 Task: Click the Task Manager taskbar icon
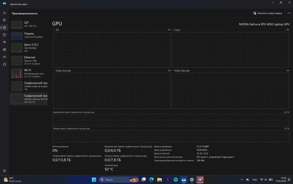[x=184, y=180]
